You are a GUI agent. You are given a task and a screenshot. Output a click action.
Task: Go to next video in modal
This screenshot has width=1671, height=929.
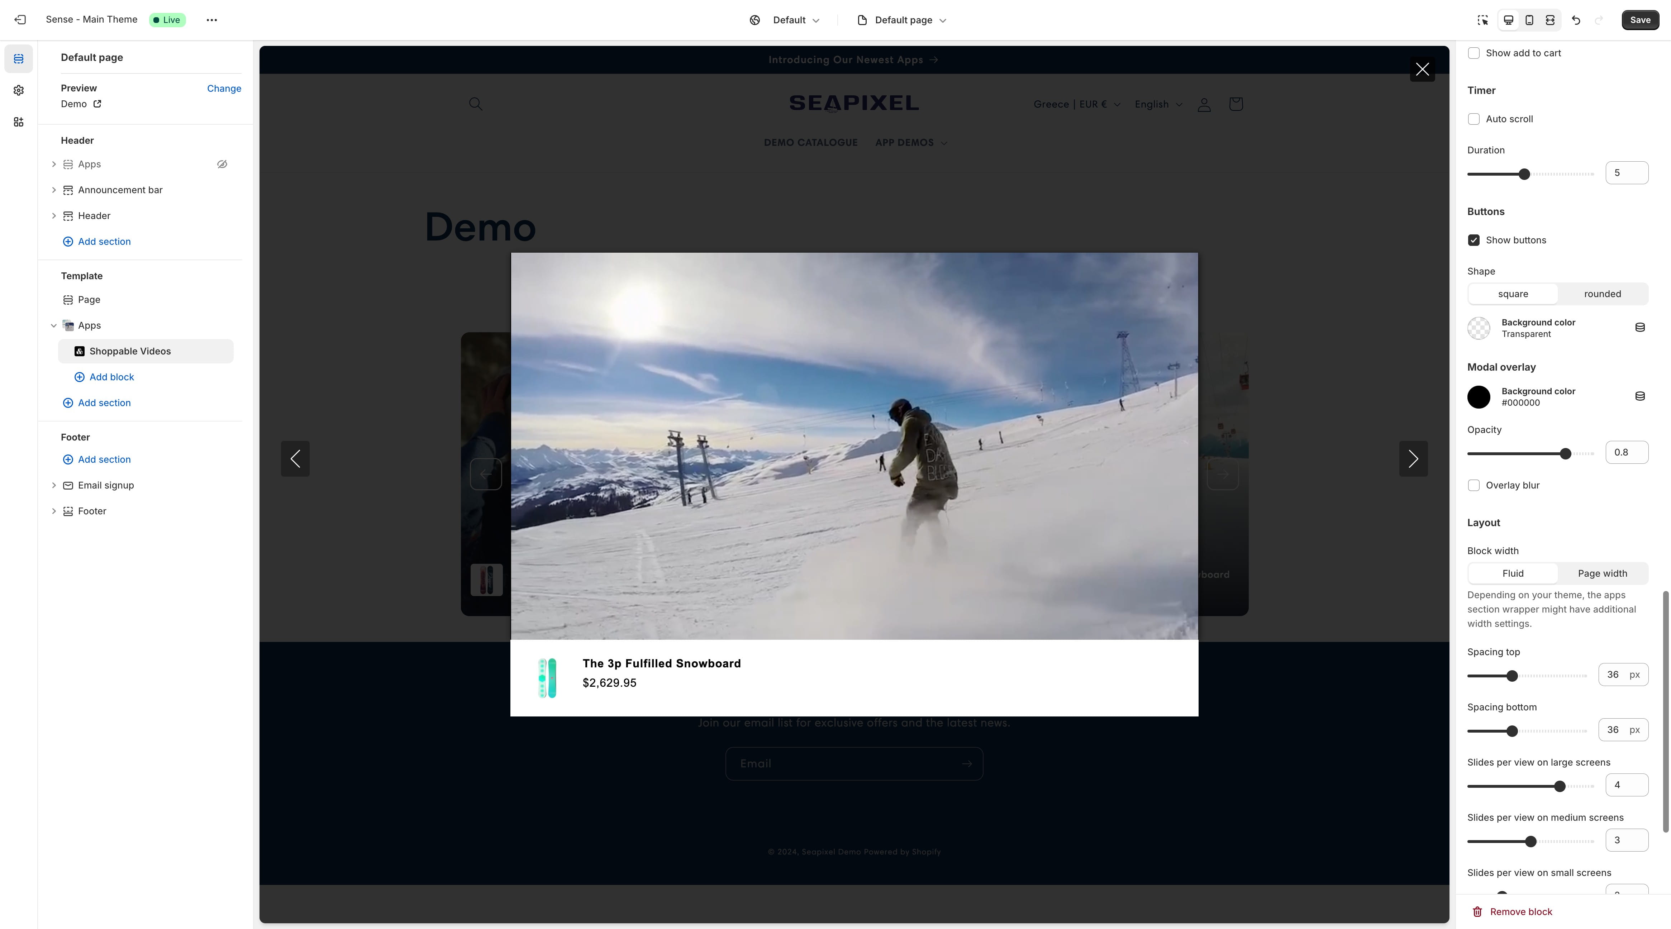[x=1414, y=459]
